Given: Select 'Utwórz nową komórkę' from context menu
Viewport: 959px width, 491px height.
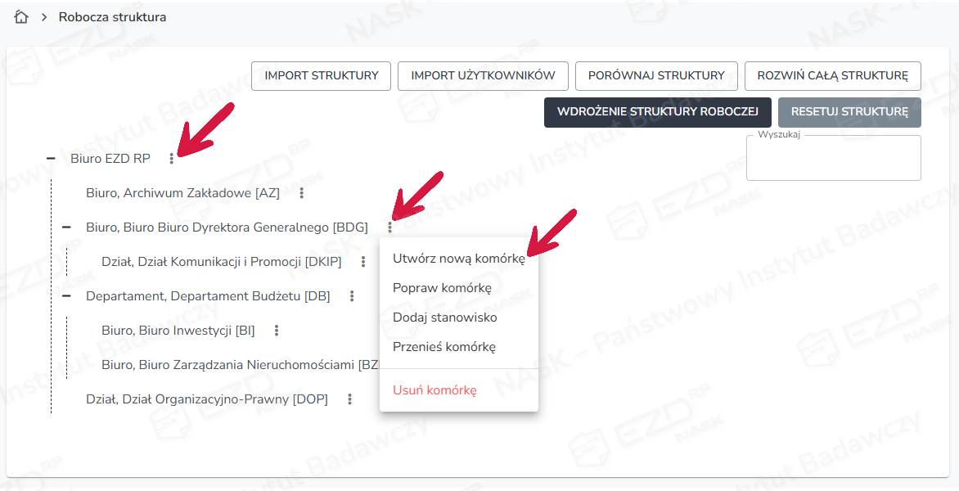Looking at the screenshot, I should pyautogui.click(x=458, y=259).
